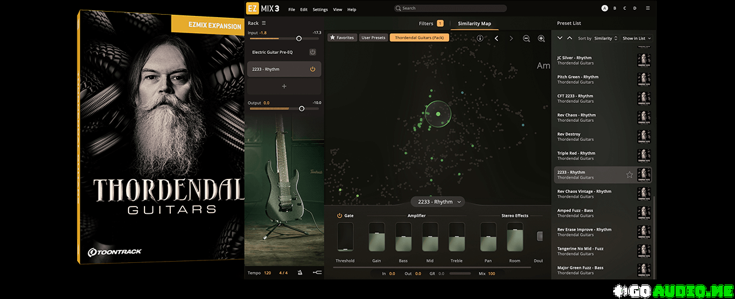Open the Edit menu
Viewport: 735px width, 299px height.
click(304, 9)
